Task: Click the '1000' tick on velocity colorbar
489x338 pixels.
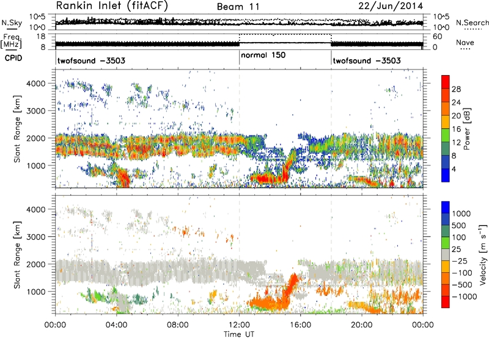Action: coord(461,214)
